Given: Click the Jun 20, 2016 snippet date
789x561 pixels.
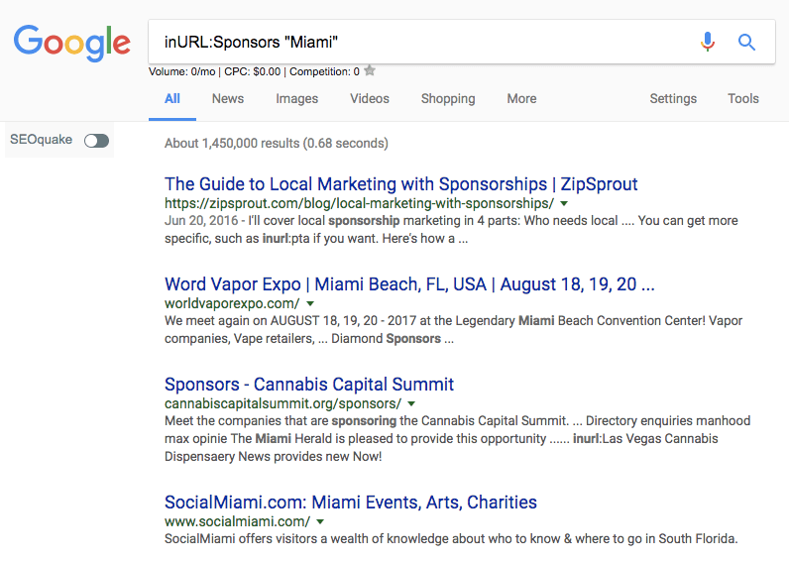Looking at the screenshot, I should tap(201, 221).
